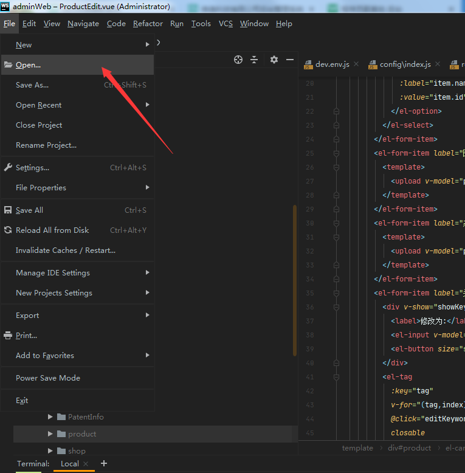Open the Navigate menu
This screenshot has height=473, width=465.
(83, 24)
